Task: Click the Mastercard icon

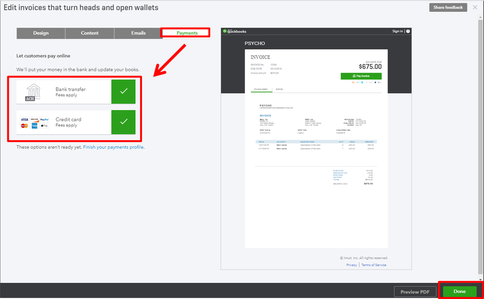Action: tap(24, 125)
